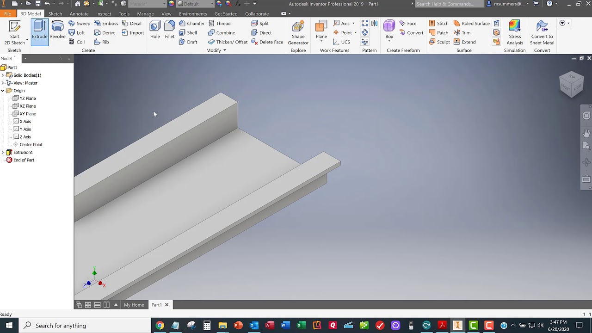Open the File menu
The image size is (592, 333).
point(8,14)
